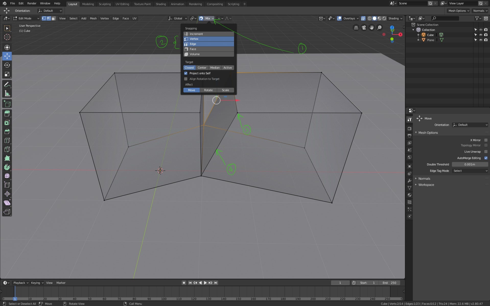
Task: Activate the Scale tool
Action: click(x=7, y=74)
